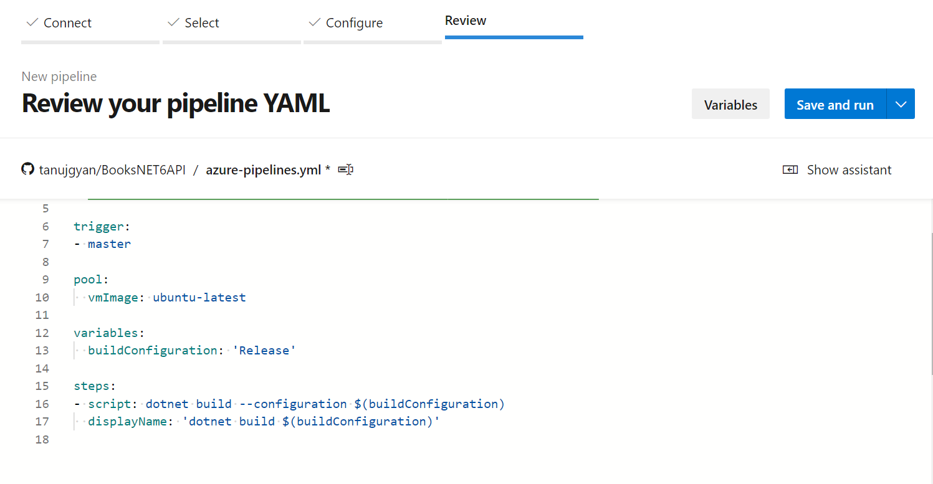Click the GitHub logo in the breadcrumb
The height and width of the screenshot is (484, 933).
coord(27,169)
